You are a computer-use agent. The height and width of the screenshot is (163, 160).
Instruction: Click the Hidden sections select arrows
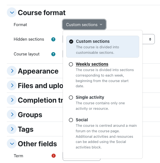coord(150,39)
